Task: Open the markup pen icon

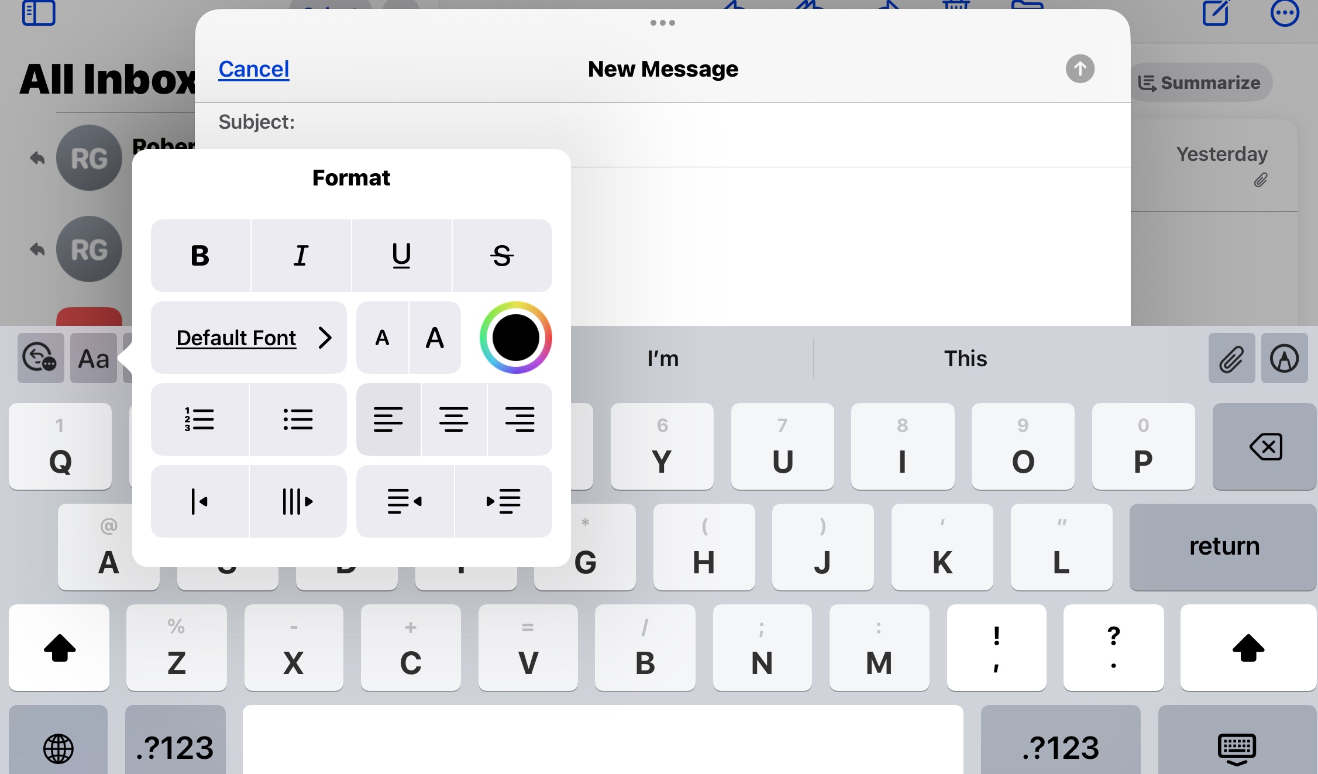Action: (x=1284, y=359)
